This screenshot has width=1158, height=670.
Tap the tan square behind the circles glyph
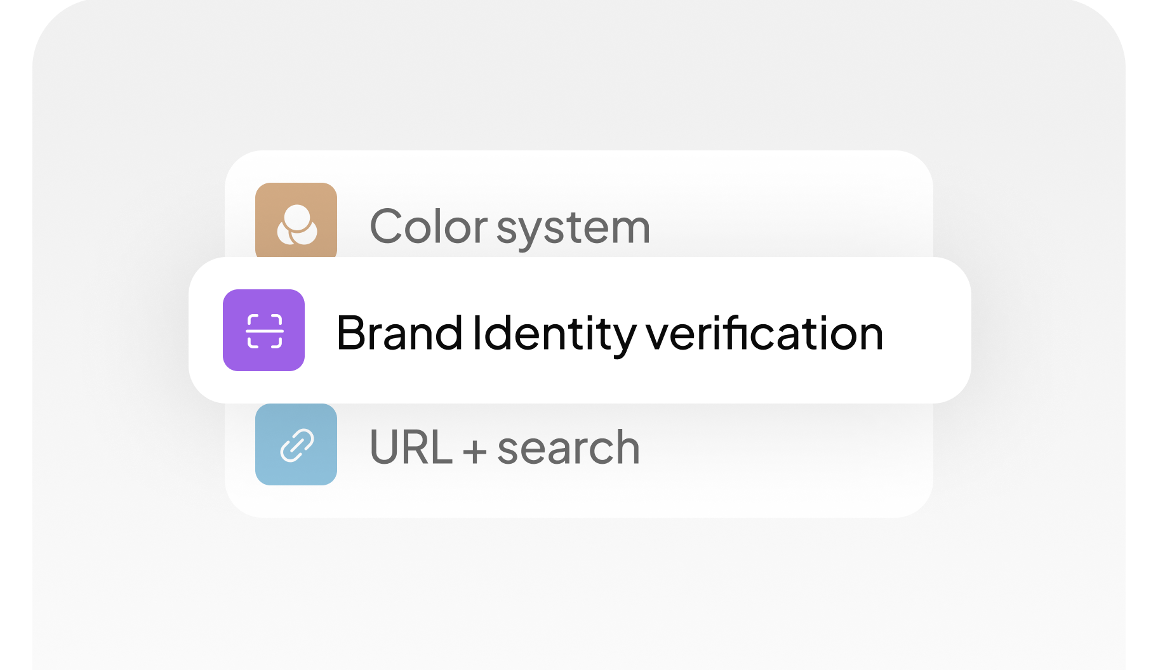click(296, 220)
